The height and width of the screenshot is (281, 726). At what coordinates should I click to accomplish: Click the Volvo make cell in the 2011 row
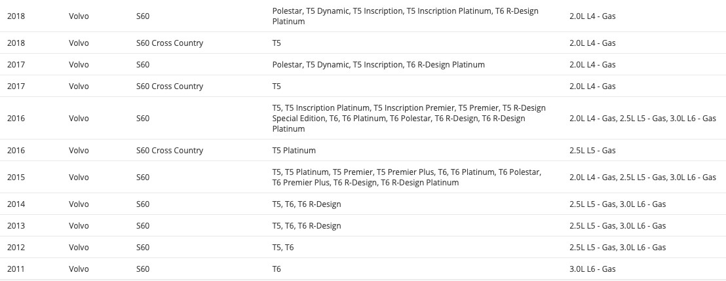click(79, 269)
